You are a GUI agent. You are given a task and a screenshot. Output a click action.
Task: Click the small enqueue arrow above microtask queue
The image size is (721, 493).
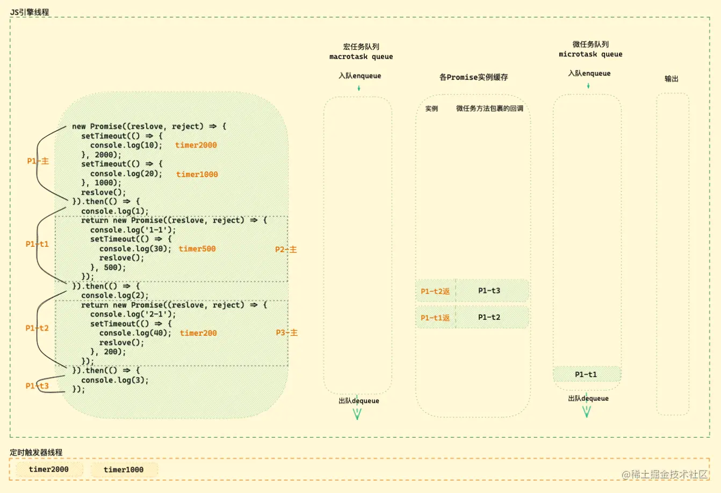pyautogui.click(x=588, y=85)
